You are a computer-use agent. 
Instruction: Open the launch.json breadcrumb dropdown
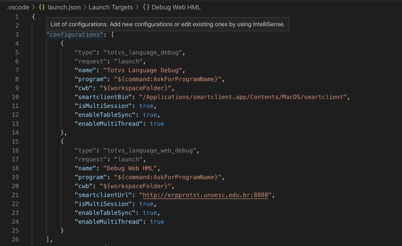pos(64,7)
